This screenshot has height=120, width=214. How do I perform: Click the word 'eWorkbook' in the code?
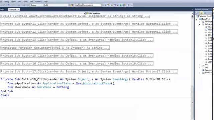[22, 87]
